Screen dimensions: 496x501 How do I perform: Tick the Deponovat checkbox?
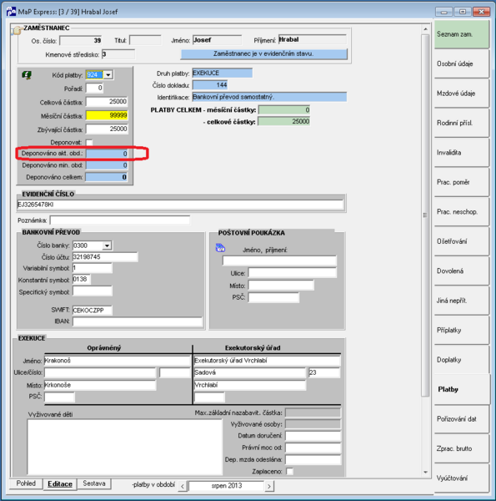[89, 142]
